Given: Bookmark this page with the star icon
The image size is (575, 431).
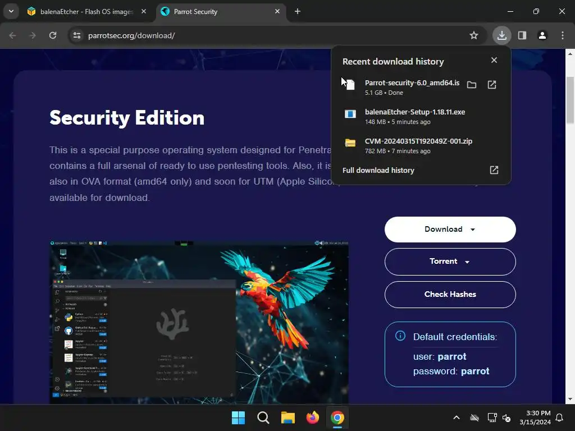Looking at the screenshot, I should coord(474,35).
